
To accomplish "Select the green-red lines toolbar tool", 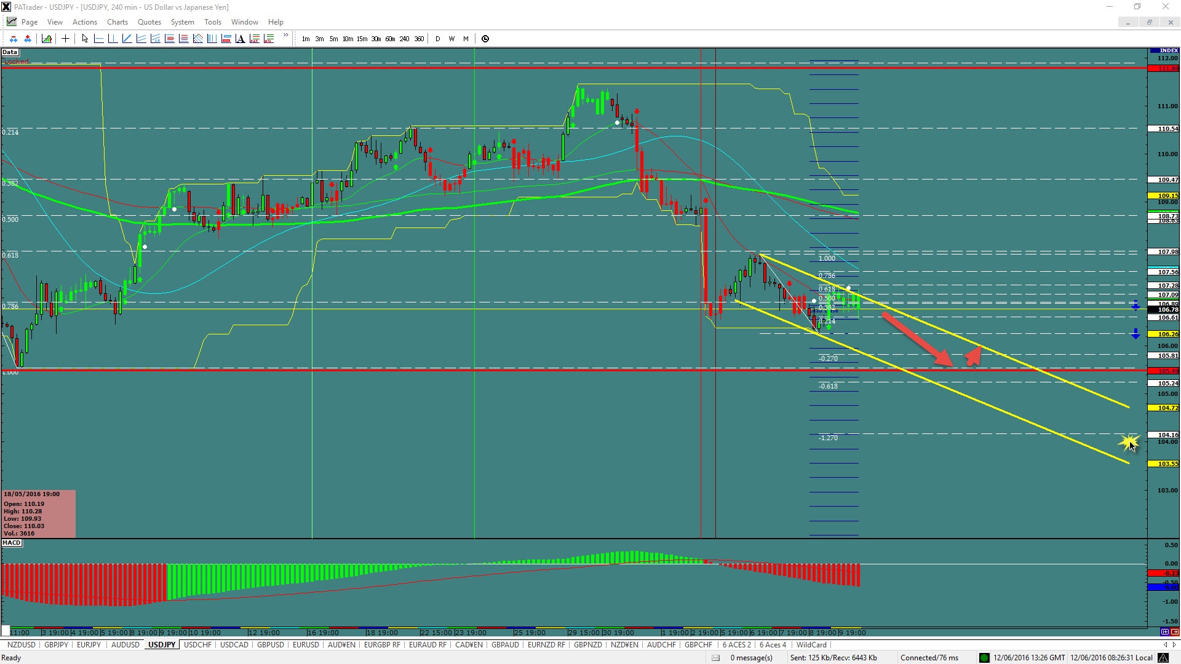I will tap(268, 39).
